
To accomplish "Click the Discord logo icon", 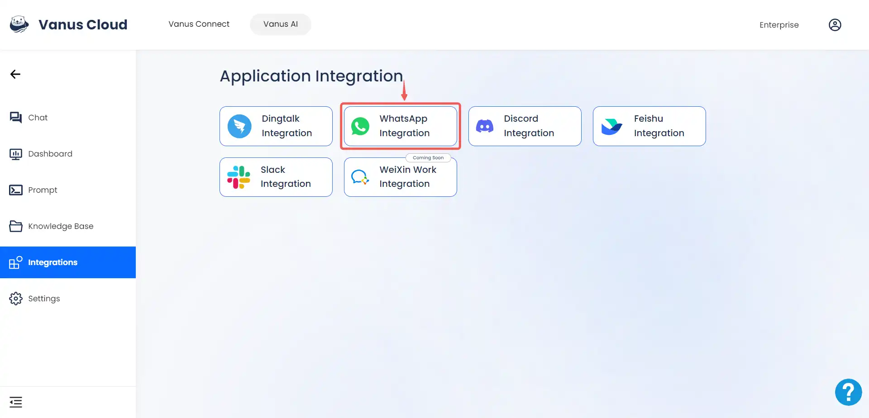I will 485,126.
